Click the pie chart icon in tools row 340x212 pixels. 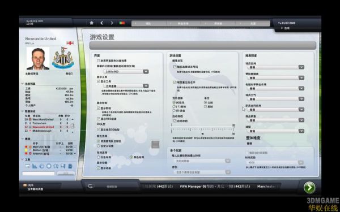click(x=41, y=166)
